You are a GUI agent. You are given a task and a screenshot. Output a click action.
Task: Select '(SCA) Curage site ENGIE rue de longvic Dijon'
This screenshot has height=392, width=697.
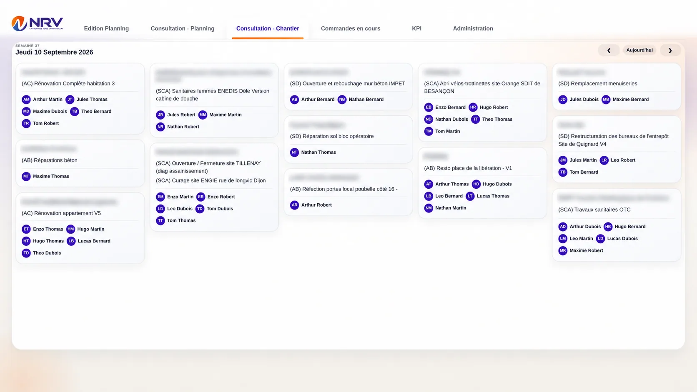click(211, 181)
